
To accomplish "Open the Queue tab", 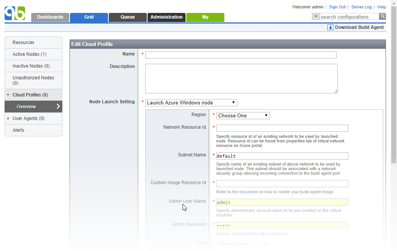I will 128,17.
